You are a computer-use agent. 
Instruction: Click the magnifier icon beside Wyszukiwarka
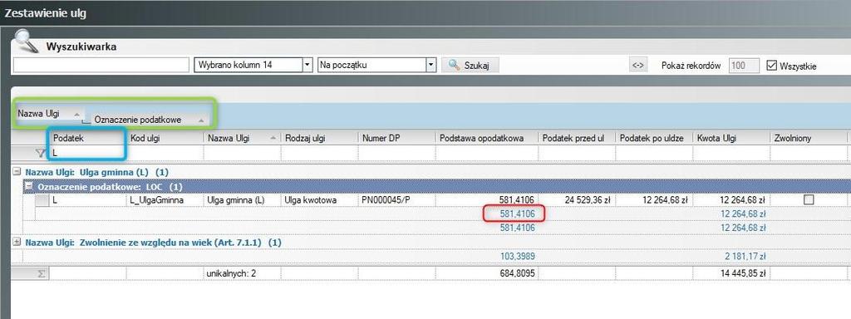tap(27, 42)
